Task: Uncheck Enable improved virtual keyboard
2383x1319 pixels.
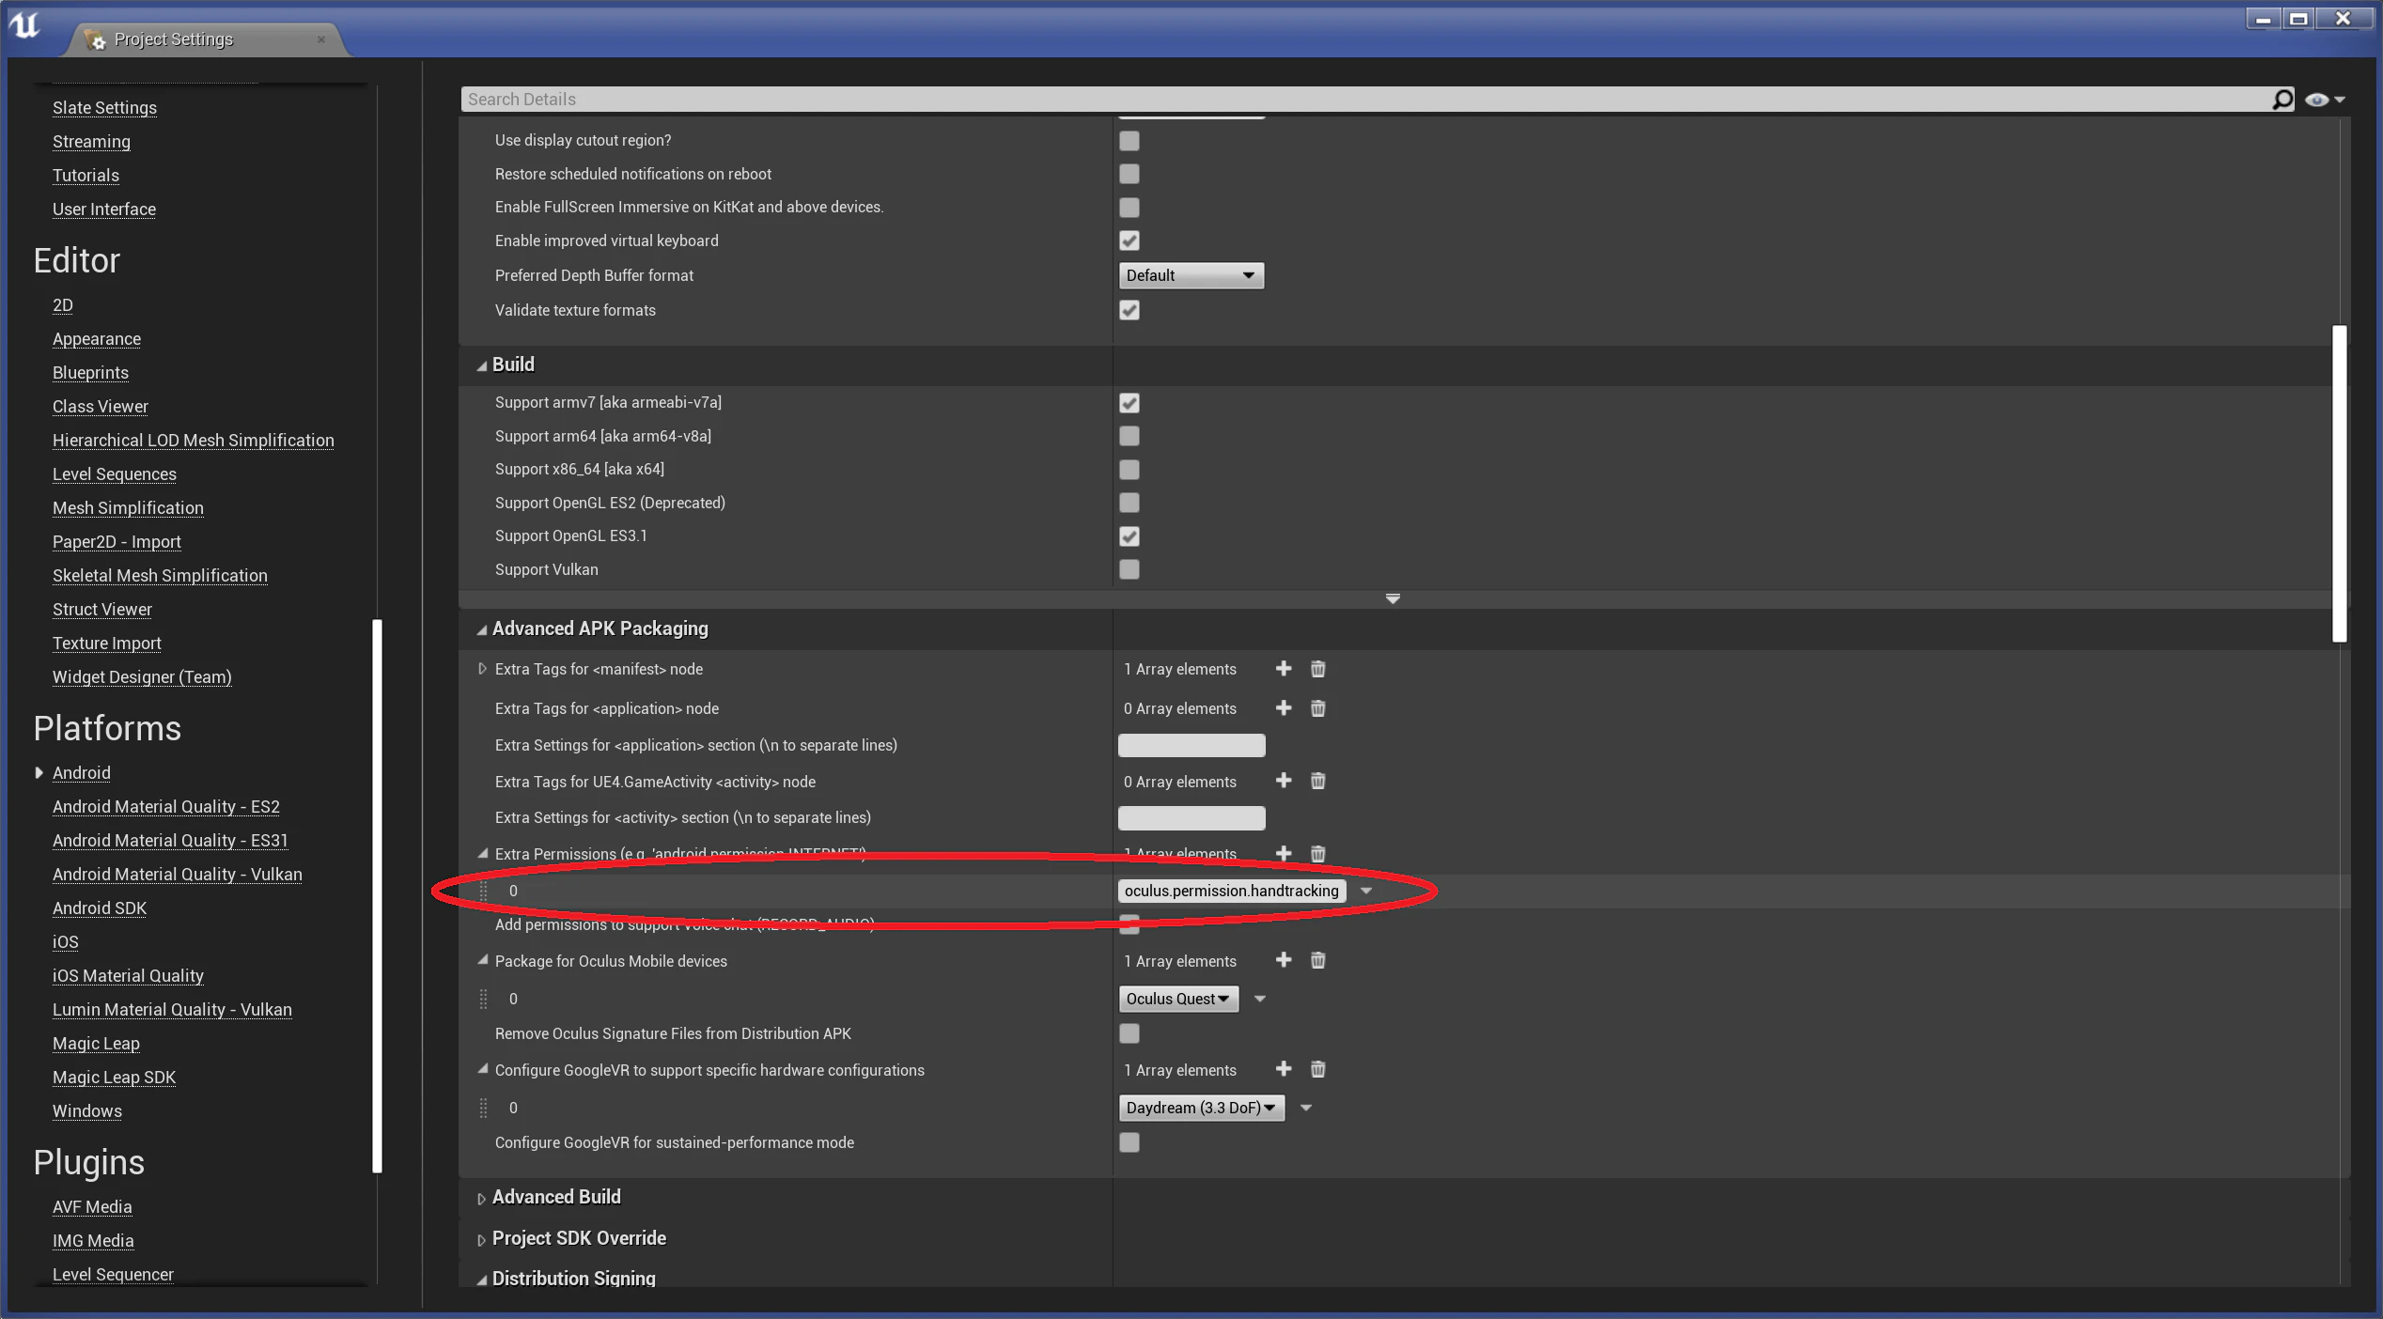Action: (x=1129, y=241)
